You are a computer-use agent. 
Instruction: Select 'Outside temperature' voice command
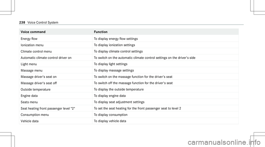(36, 89)
